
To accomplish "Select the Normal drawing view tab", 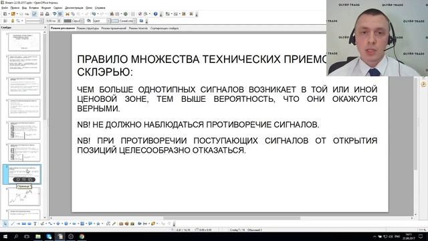I will 63,28.
